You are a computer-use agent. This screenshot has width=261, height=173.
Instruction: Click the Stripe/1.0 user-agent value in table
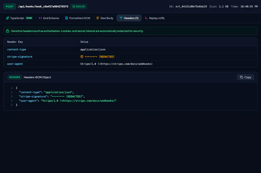(x=116, y=64)
